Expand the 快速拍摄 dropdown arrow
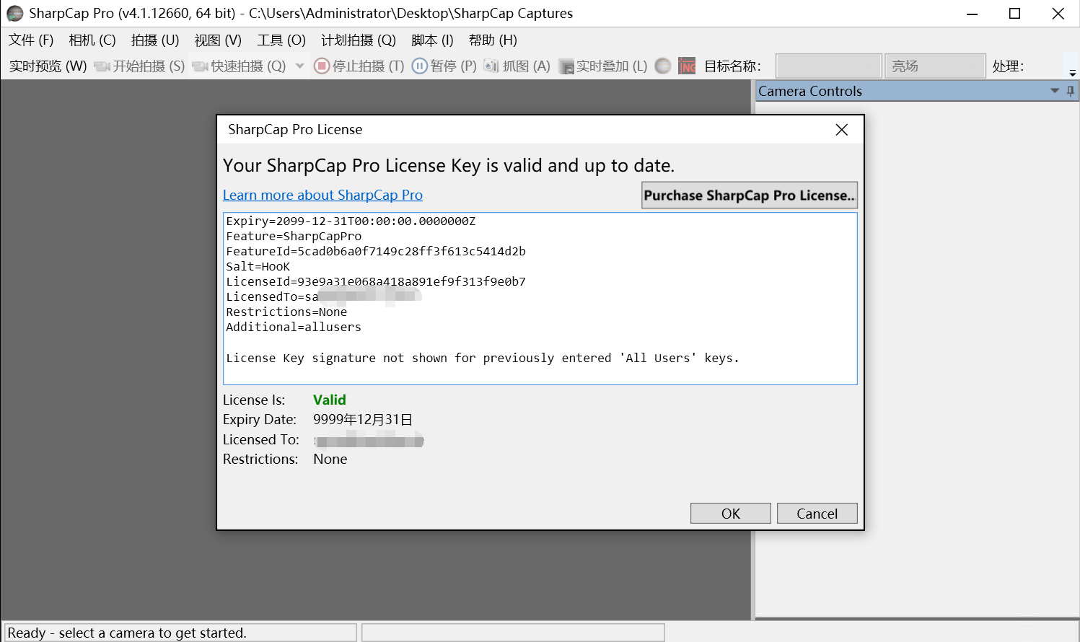1080x642 pixels. [x=300, y=66]
